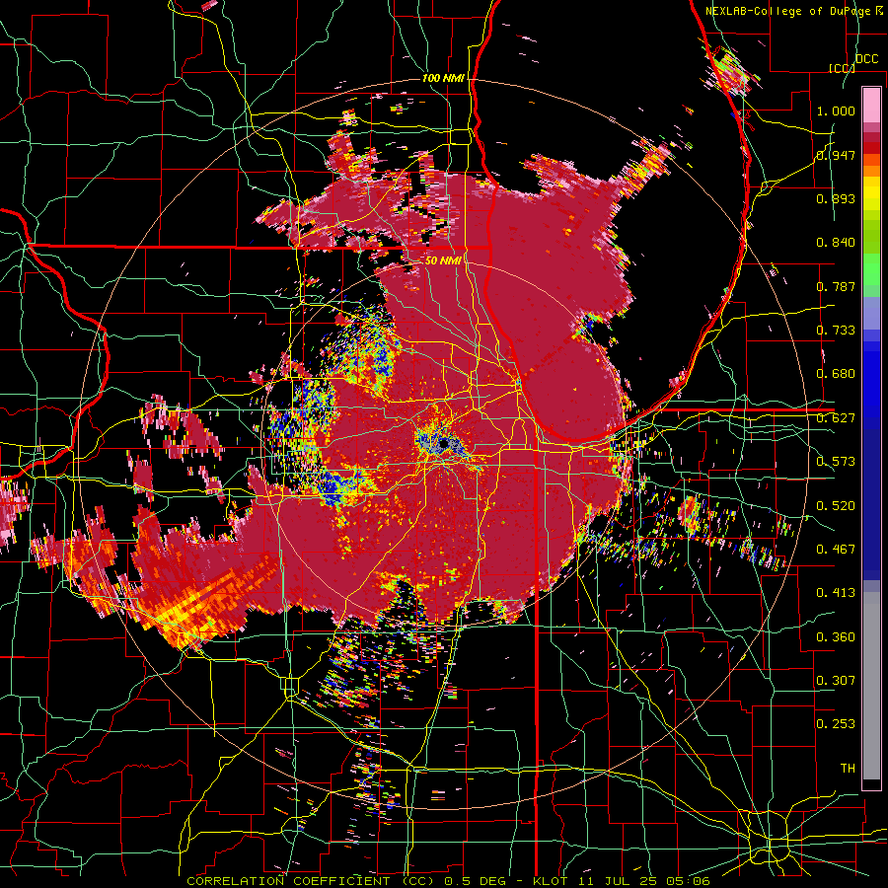
Task: Select the 0.573 legend value
Action: pos(836,462)
